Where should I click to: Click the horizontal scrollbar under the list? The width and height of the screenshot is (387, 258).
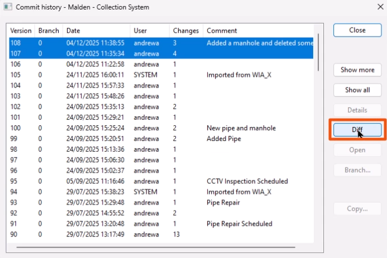point(155,247)
